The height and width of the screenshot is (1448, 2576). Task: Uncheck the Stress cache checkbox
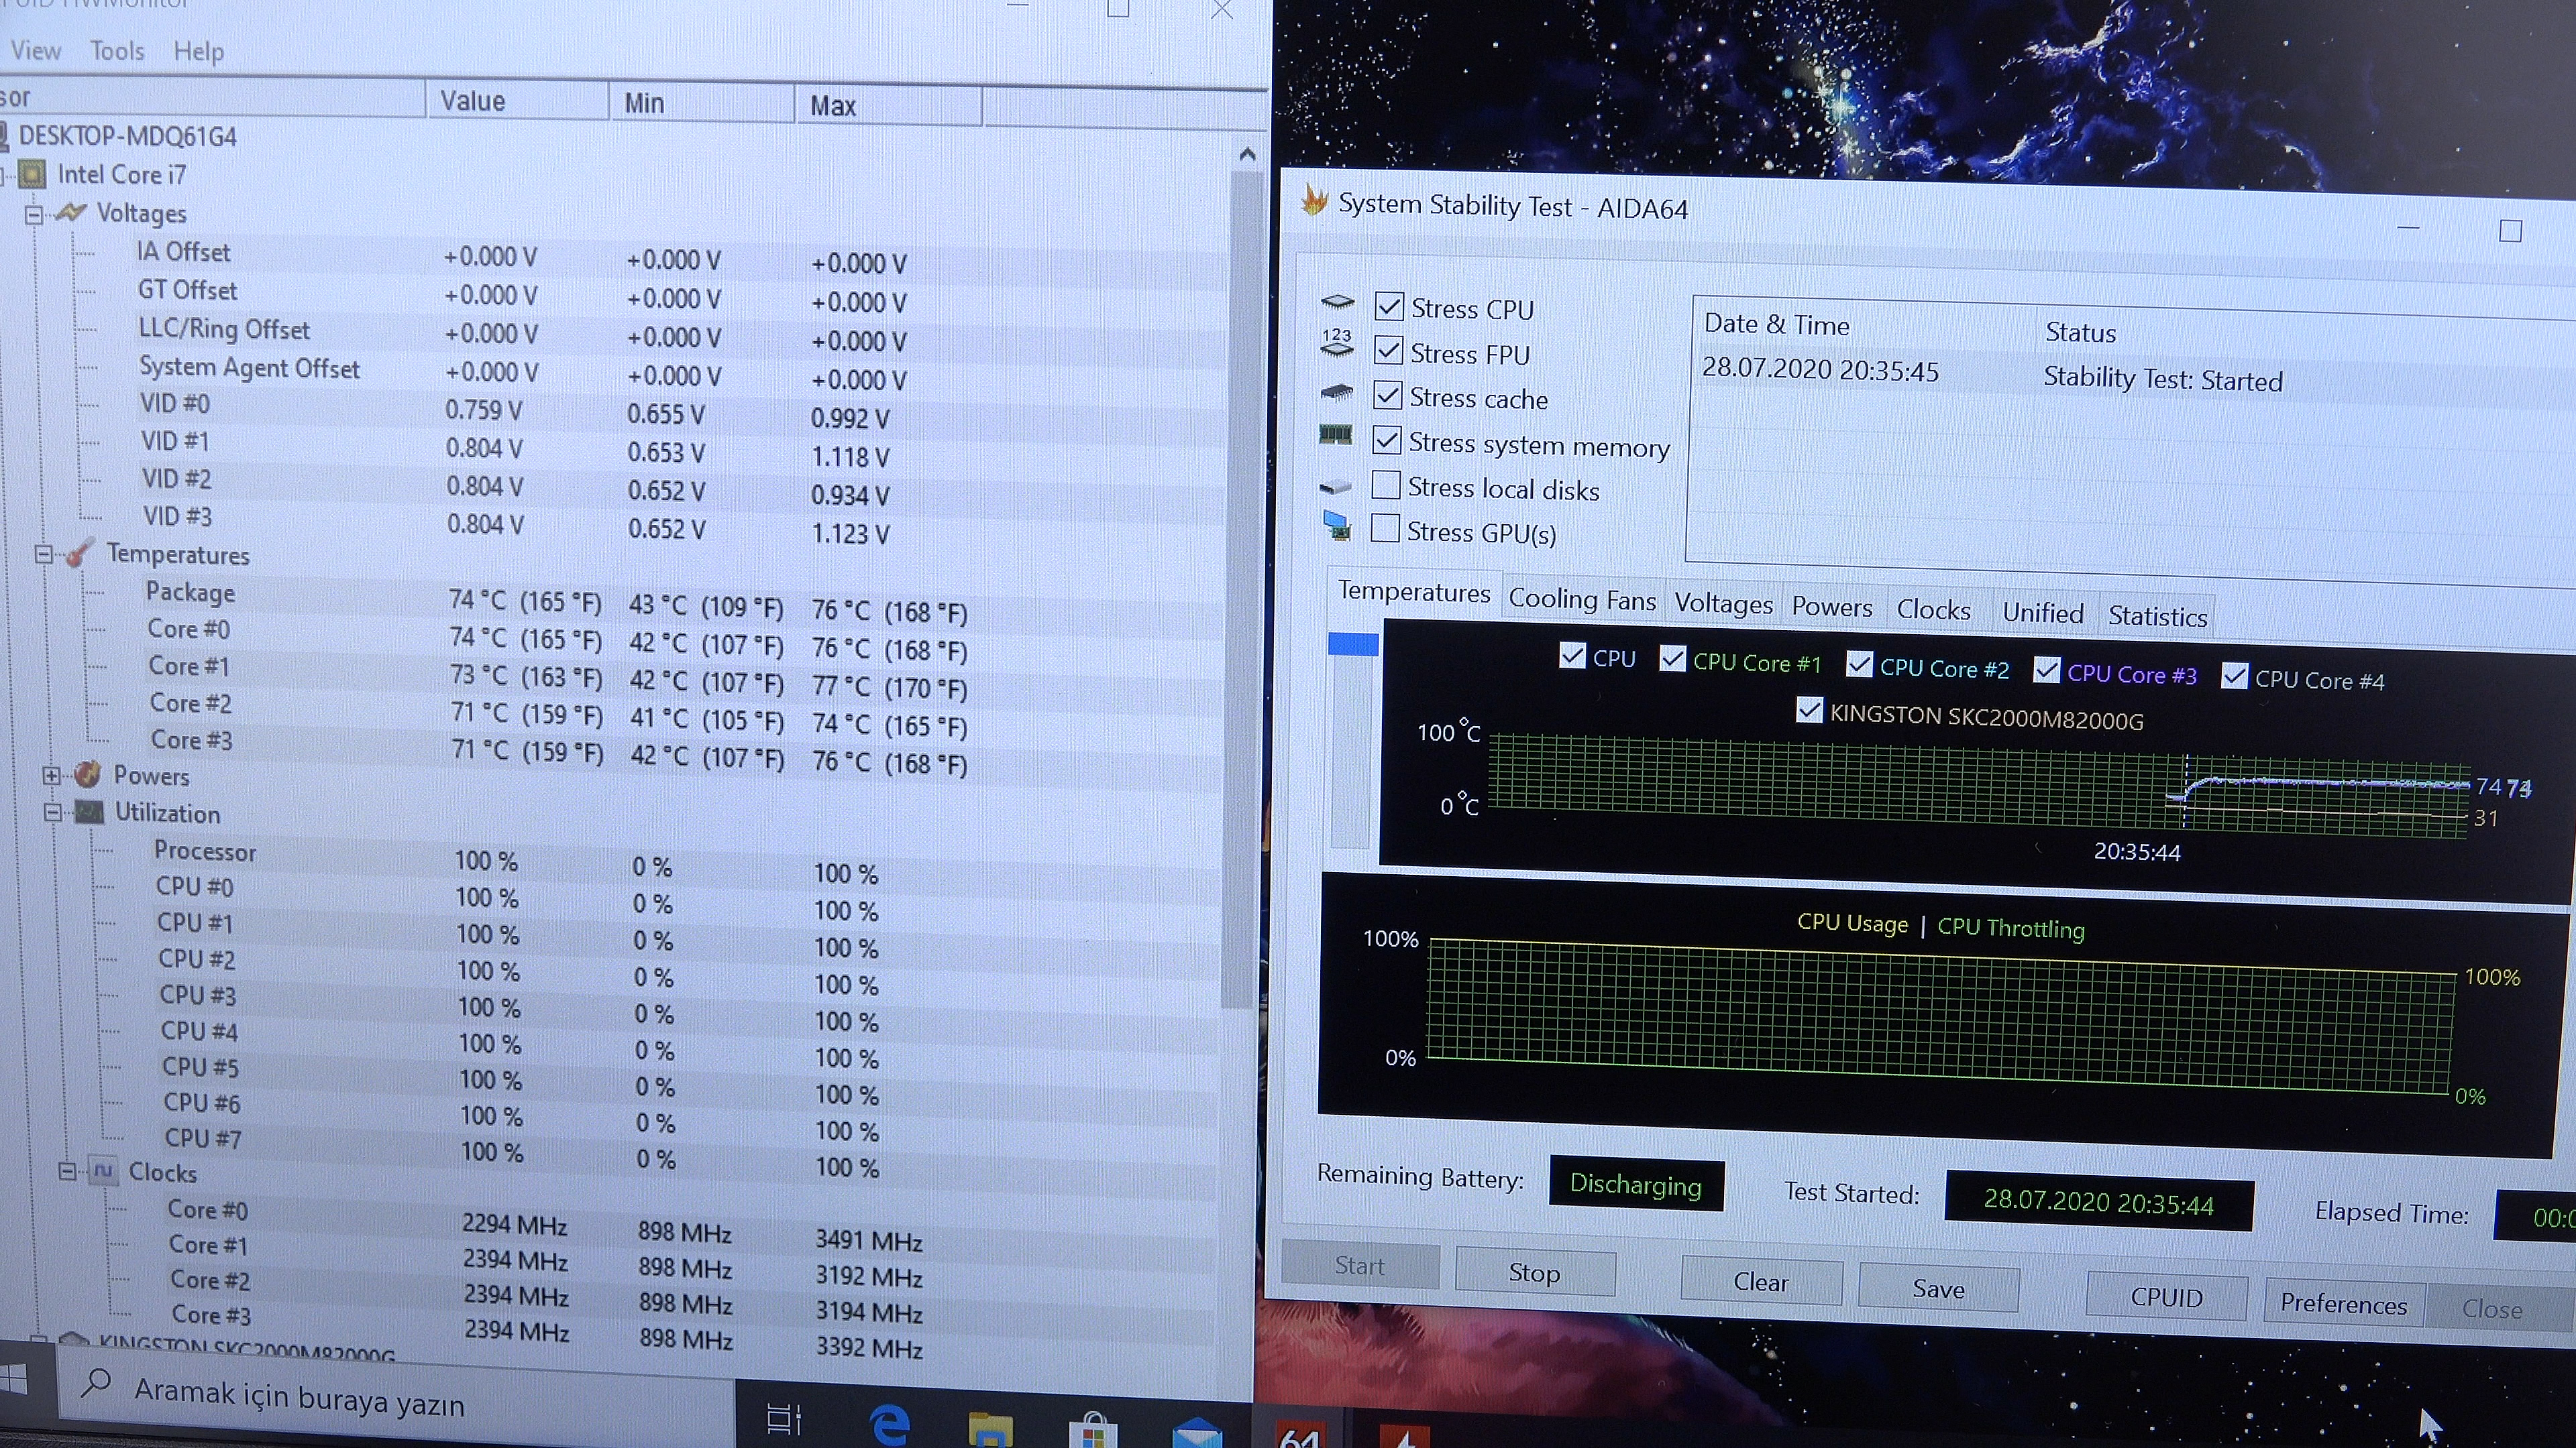[x=1387, y=395]
